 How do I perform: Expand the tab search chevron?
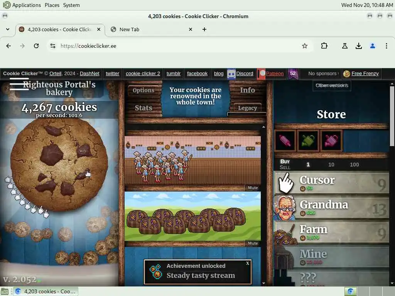pyautogui.click(x=8, y=29)
